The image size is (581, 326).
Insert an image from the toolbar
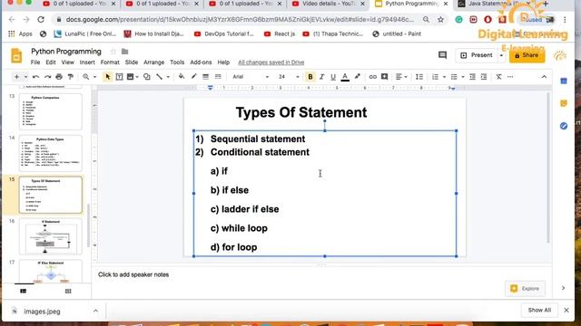(x=130, y=77)
